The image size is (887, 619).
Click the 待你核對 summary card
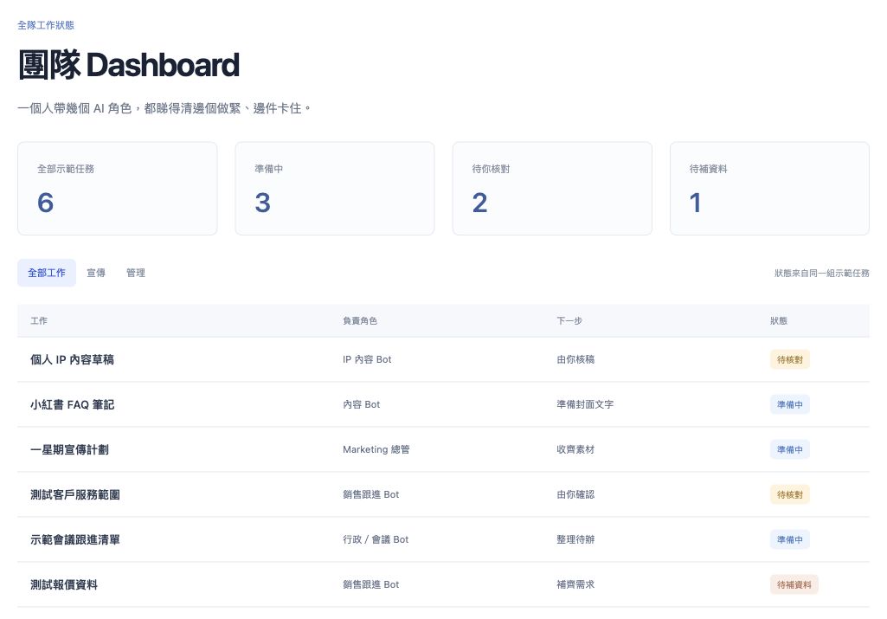point(552,189)
